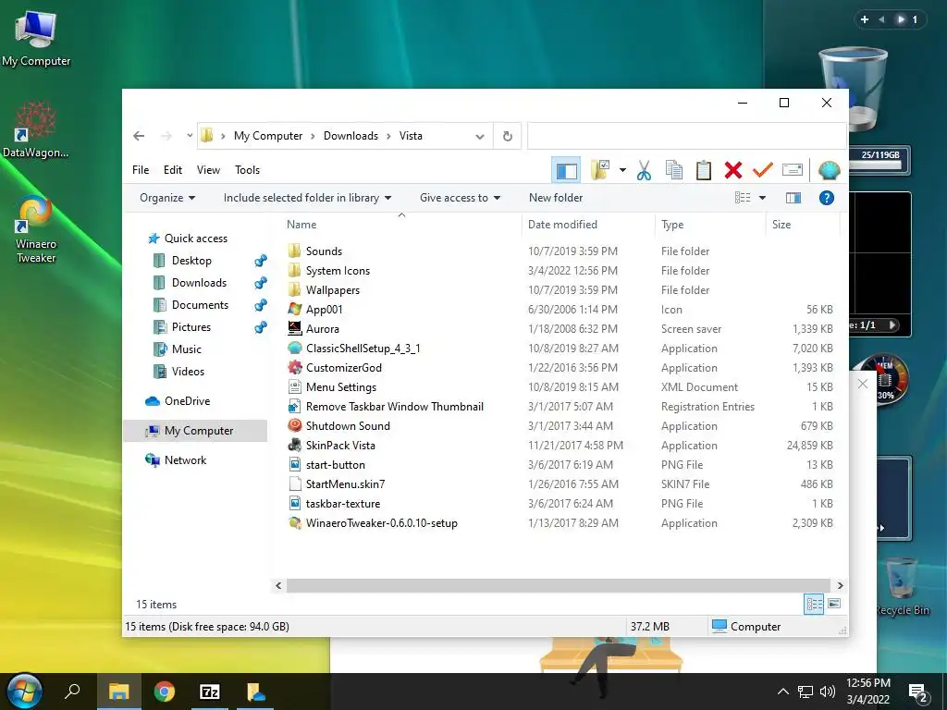947x710 pixels.
Task: Open the View menu
Action: coord(208,170)
